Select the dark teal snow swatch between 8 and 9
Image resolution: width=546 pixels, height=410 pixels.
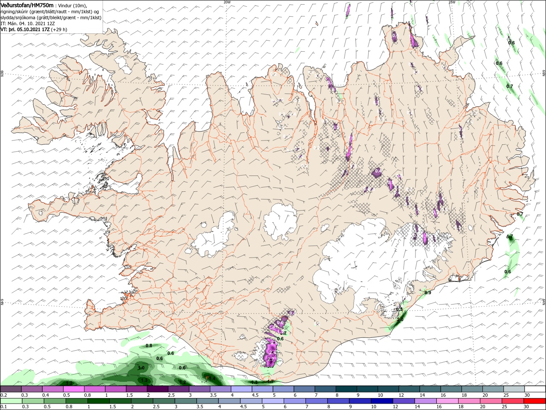click(346, 389)
